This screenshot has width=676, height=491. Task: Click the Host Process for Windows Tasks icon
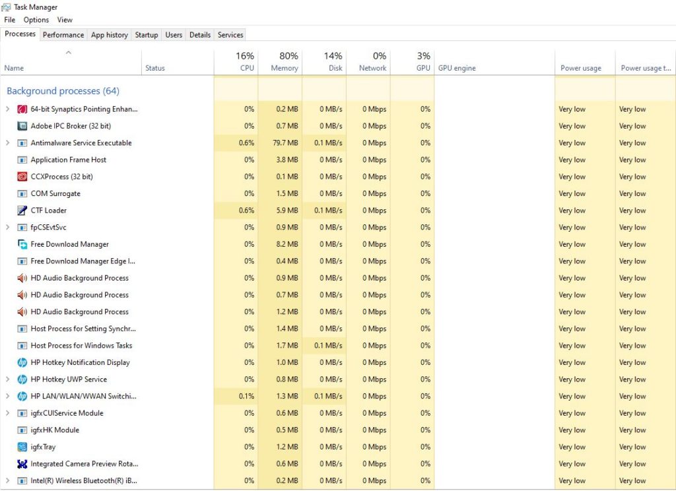click(x=22, y=346)
